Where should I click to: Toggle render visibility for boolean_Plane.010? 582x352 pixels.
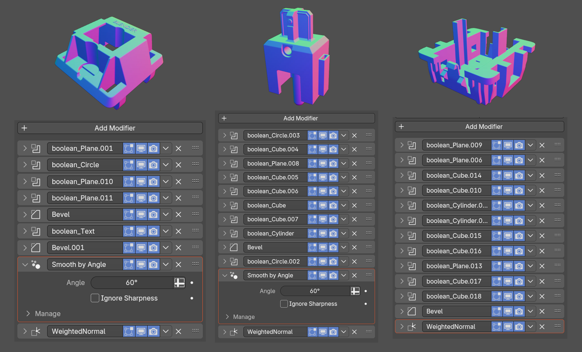(153, 181)
